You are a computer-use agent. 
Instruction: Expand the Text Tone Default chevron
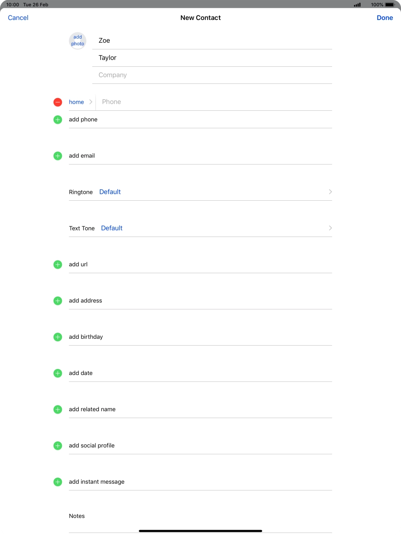pos(330,228)
